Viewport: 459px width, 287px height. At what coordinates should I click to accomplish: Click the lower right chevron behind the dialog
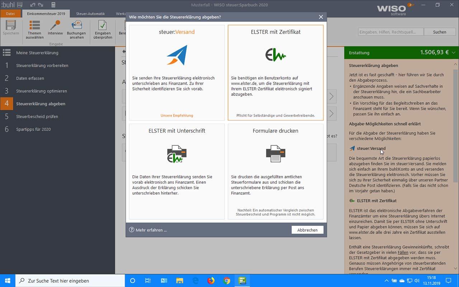(x=331, y=113)
